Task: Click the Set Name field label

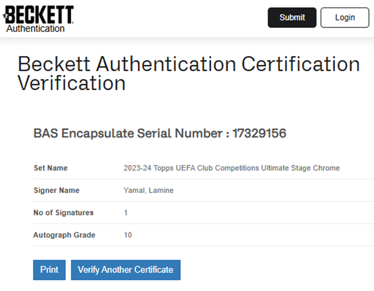Action: (50, 168)
